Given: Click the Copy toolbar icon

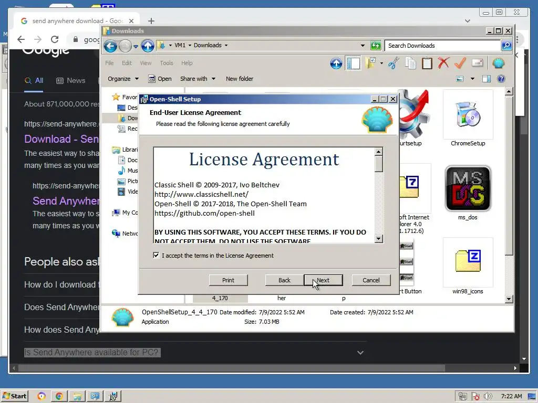Looking at the screenshot, I should coord(410,63).
